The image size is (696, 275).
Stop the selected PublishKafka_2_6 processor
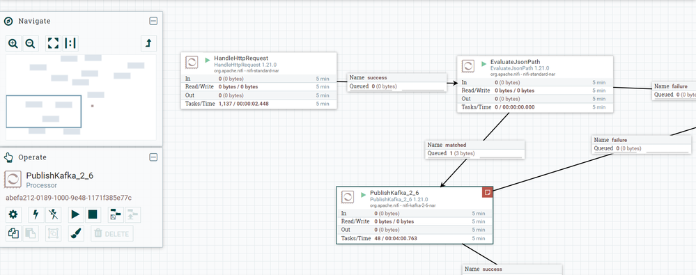click(x=93, y=214)
